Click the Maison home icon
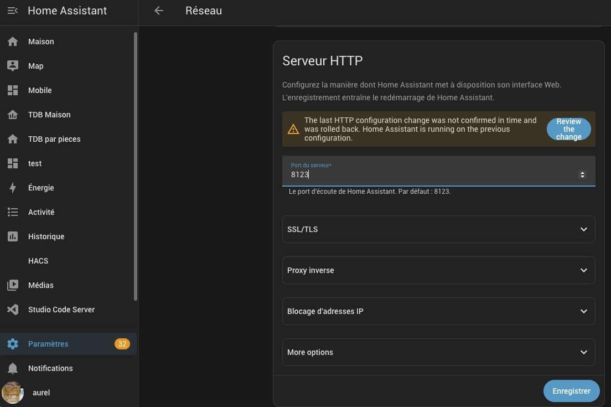 pos(13,42)
